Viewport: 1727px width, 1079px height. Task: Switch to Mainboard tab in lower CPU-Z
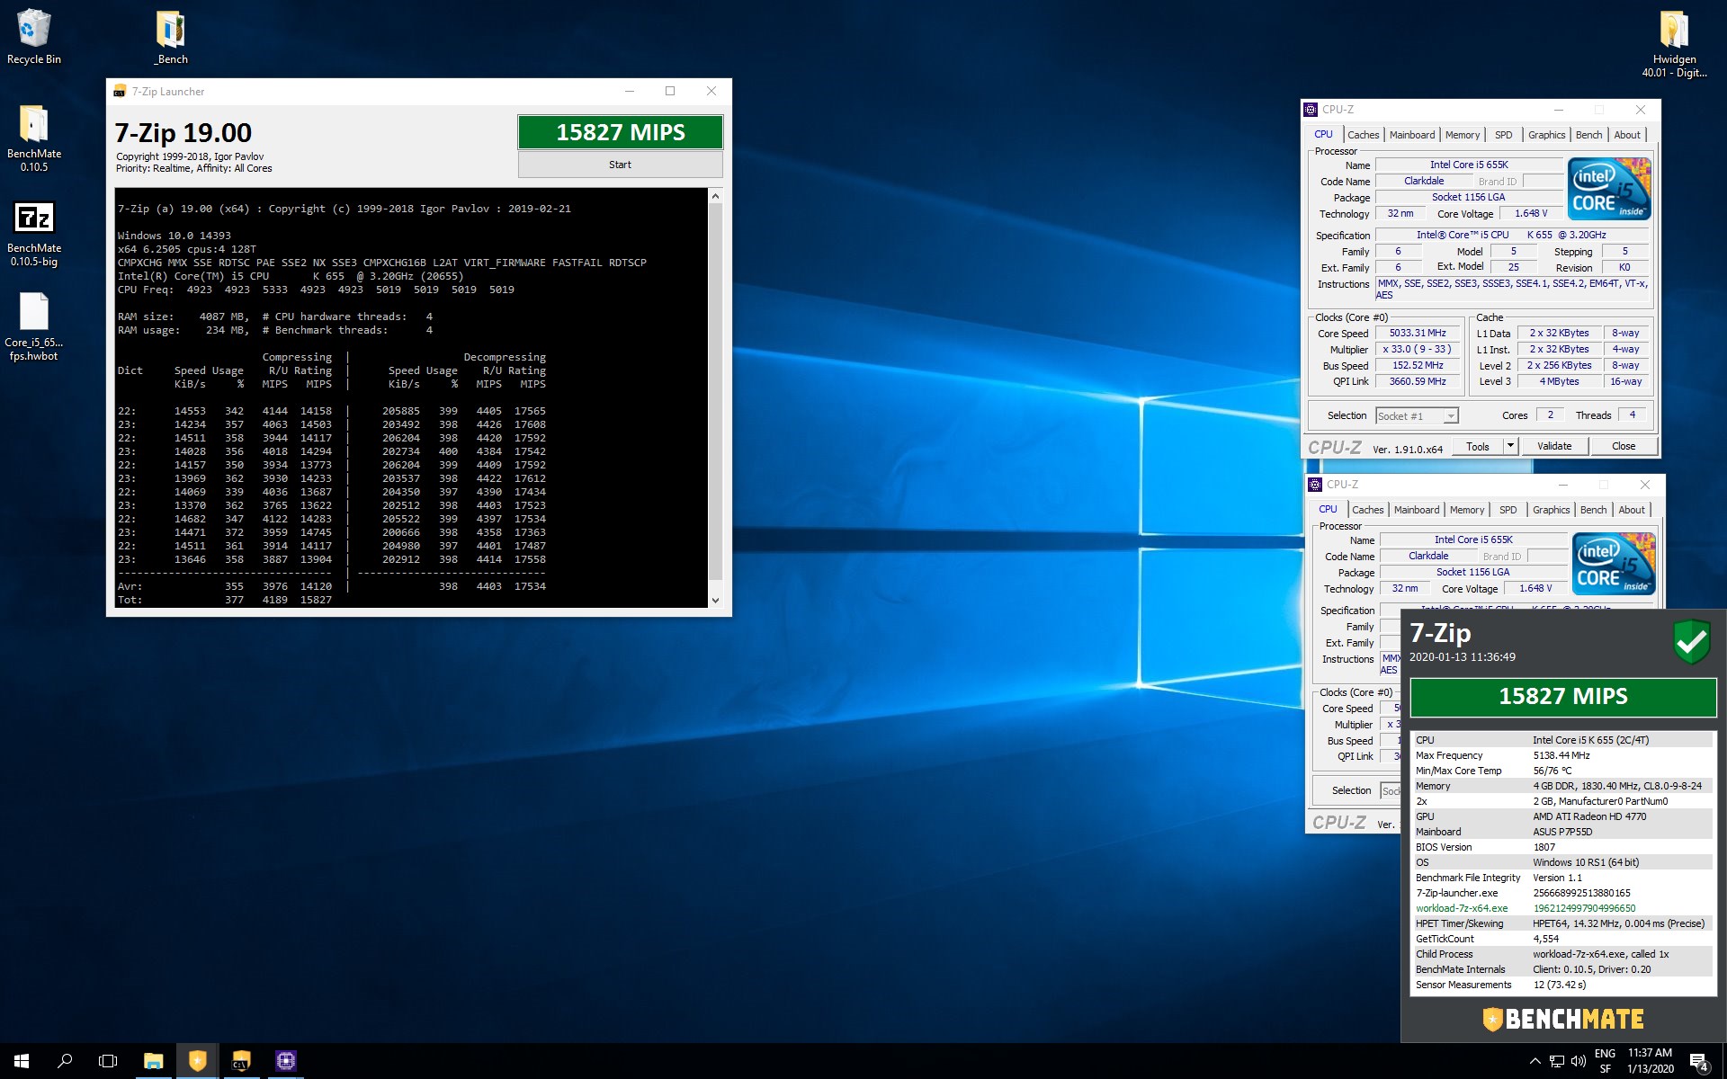coord(1417,510)
